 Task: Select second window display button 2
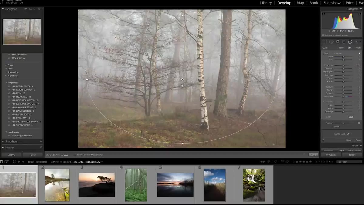click(7, 162)
